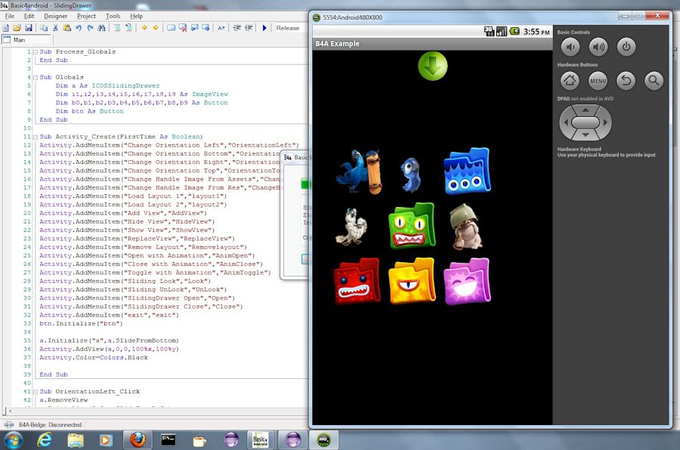Tap the emulator Search hardware button
This screenshot has height=450, width=680.
654,81
